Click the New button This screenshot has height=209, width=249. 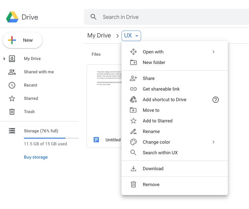coord(23,40)
